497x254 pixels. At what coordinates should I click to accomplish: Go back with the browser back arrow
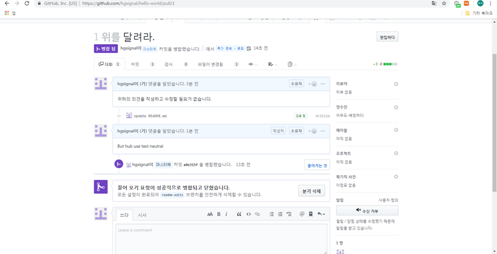7,4
